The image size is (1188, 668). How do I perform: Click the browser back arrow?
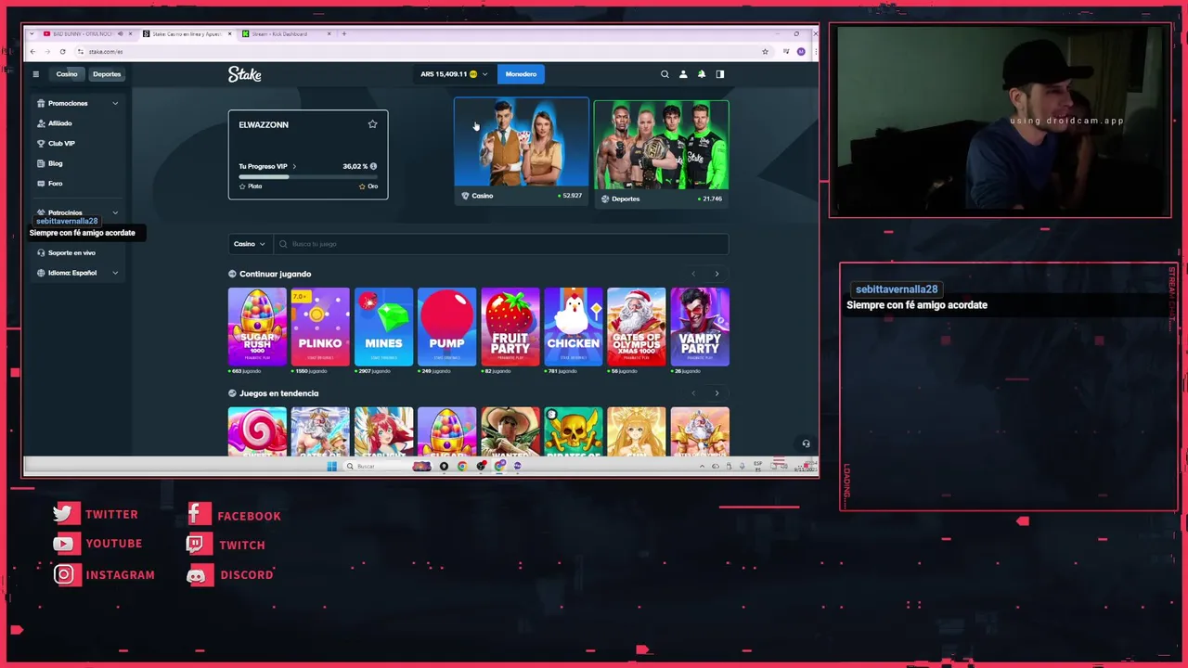click(32, 51)
